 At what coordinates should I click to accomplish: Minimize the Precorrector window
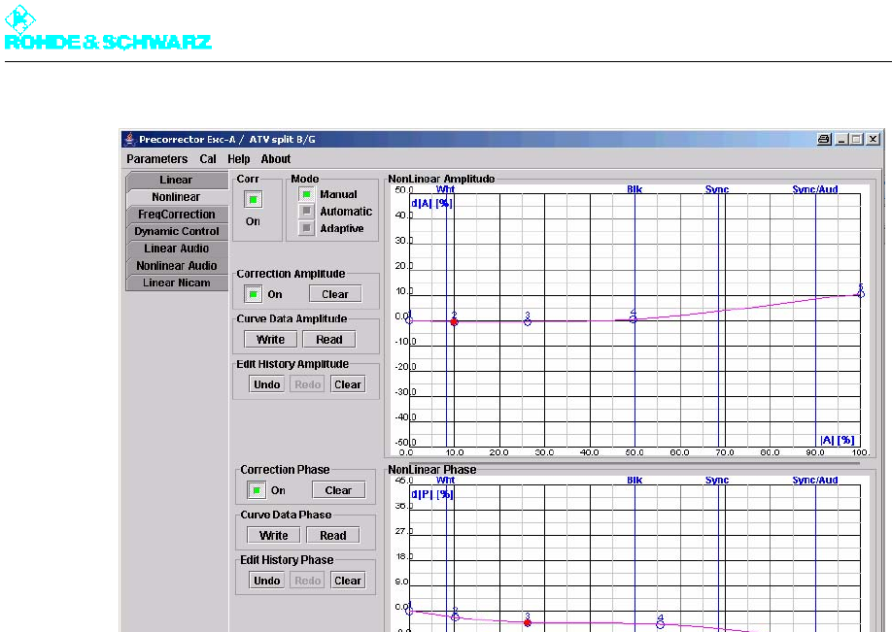click(842, 139)
